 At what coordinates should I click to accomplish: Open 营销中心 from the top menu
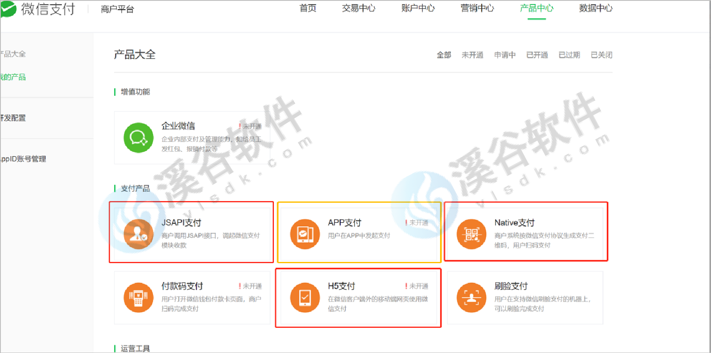(477, 8)
